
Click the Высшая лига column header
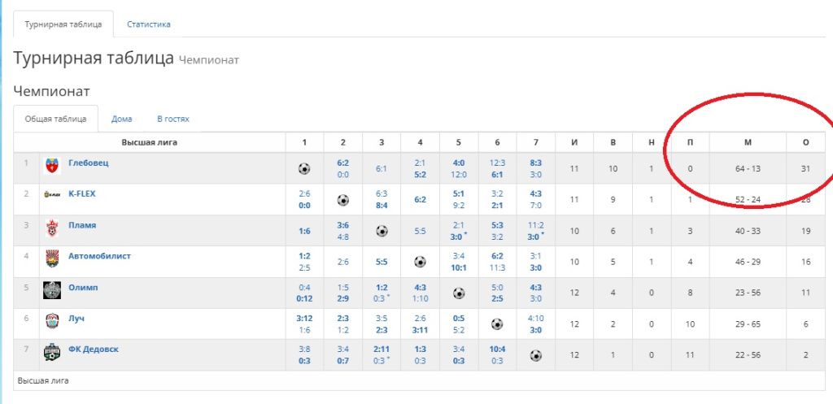click(150, 142)
